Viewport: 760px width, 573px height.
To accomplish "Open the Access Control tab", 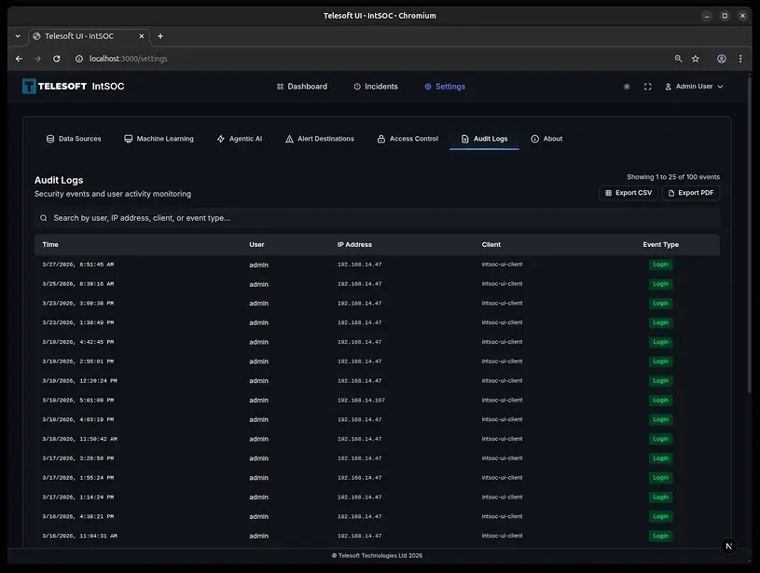I will (408, 139).
